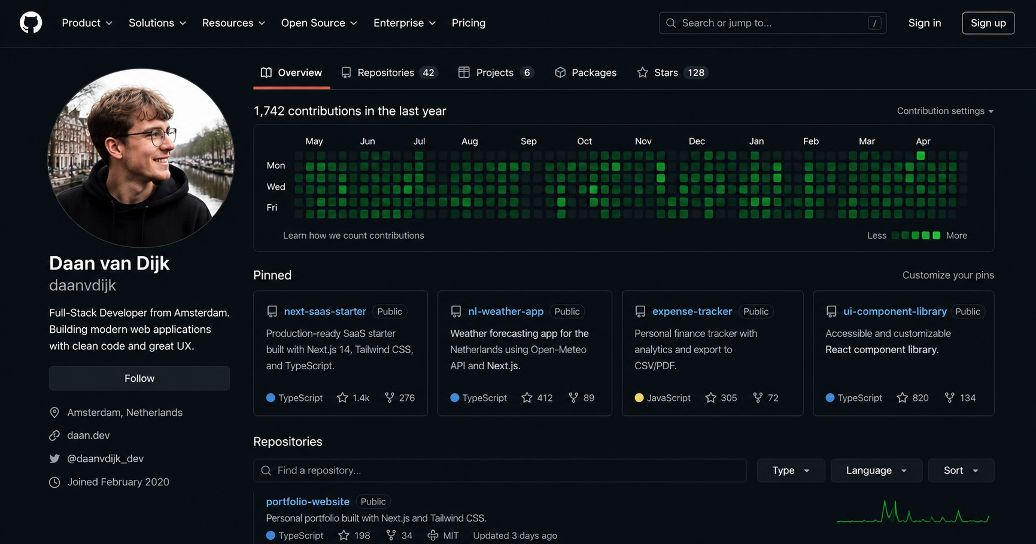Click the repo icon for nl-weather-app
Image resolution: width=1036 pixels, height=544 pixels.
click(456, 311)
